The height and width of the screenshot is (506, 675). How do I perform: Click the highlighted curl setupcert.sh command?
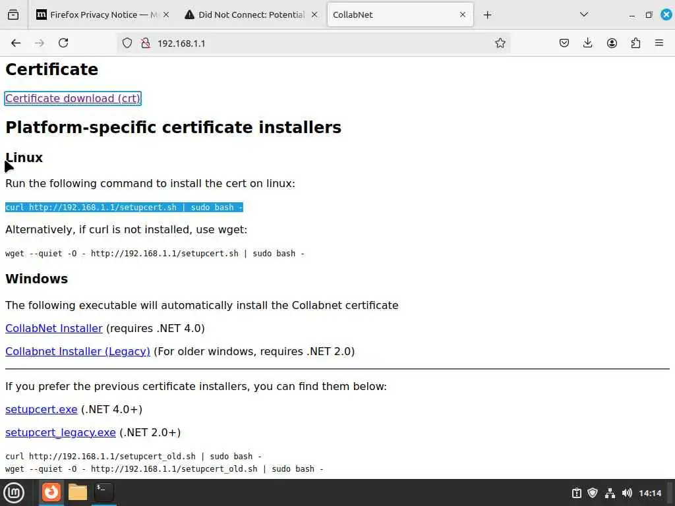pos(124,208)
